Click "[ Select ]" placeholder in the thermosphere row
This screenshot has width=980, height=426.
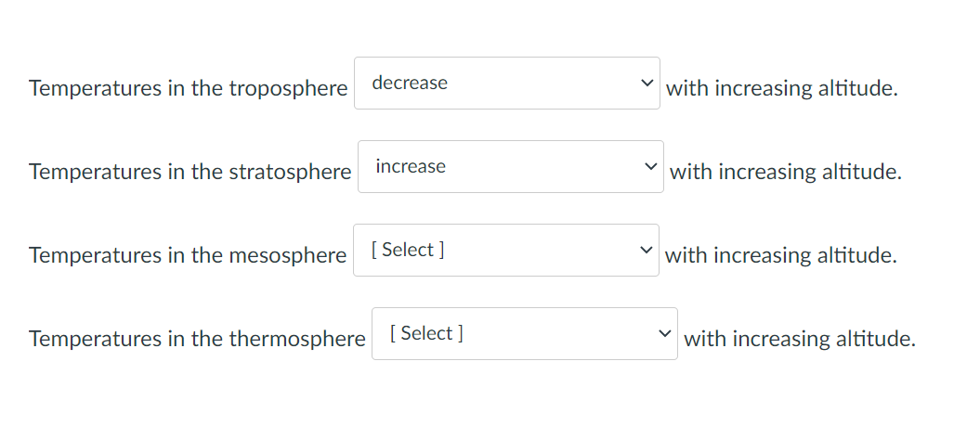click(427, 333)
